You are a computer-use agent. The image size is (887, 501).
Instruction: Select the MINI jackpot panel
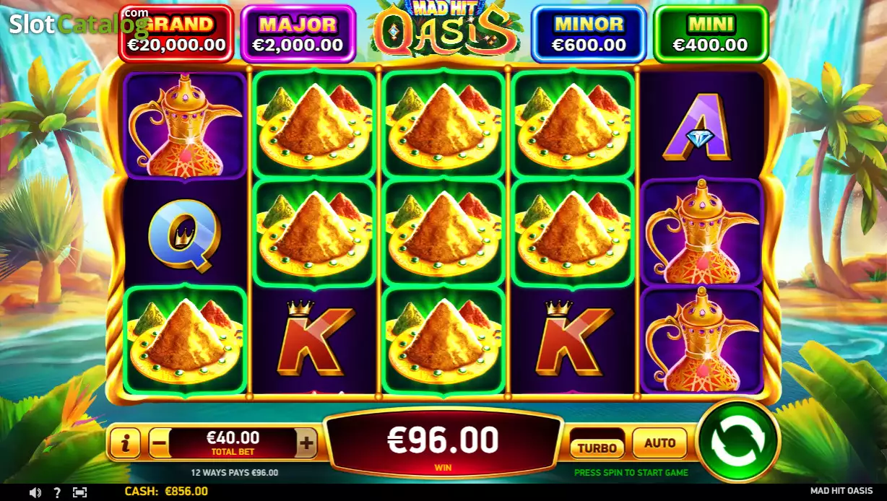click(x=710, y=34)
